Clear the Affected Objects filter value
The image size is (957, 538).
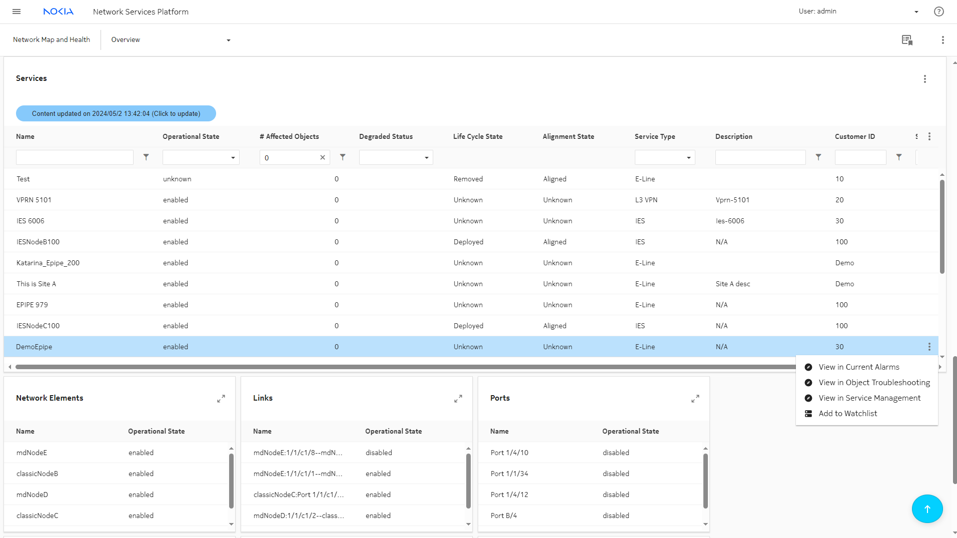(x=323, y=158)
